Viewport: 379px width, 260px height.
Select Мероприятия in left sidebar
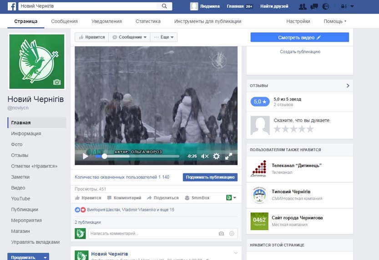pos(26,220)
